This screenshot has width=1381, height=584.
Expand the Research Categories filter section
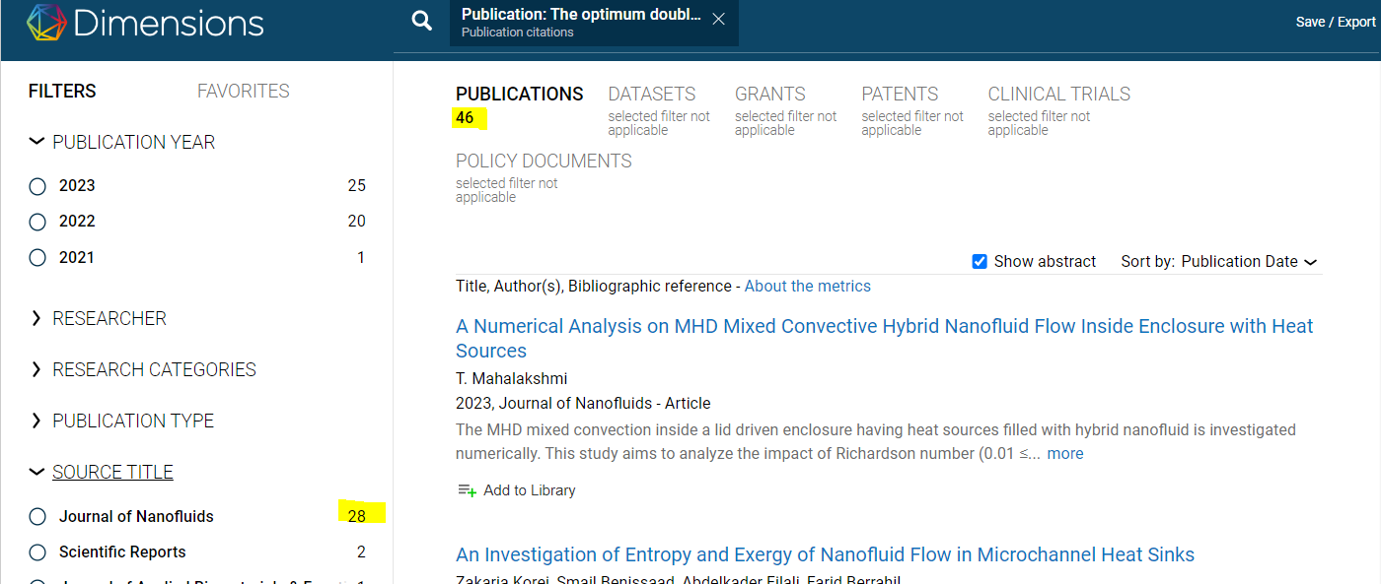(36, 370)
